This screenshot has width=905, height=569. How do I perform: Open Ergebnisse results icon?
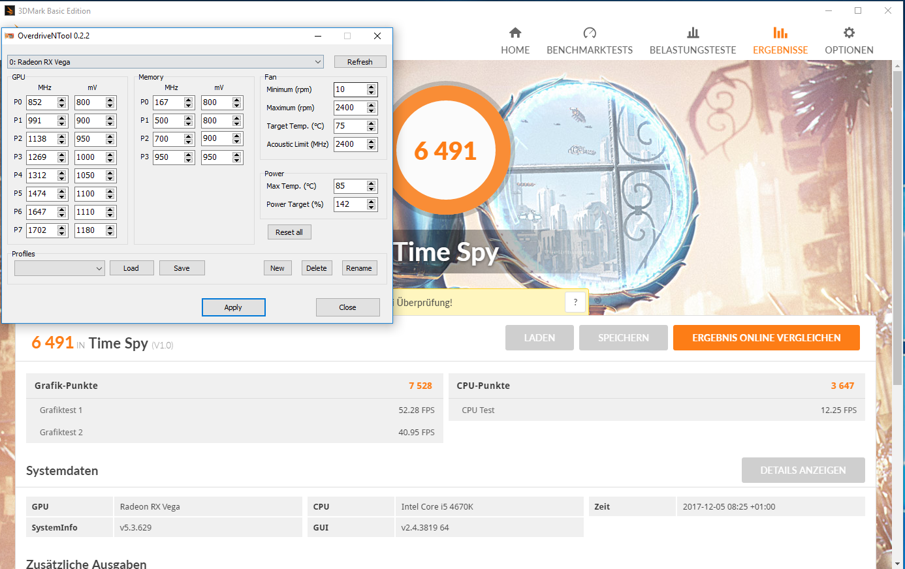pos(780,33)
